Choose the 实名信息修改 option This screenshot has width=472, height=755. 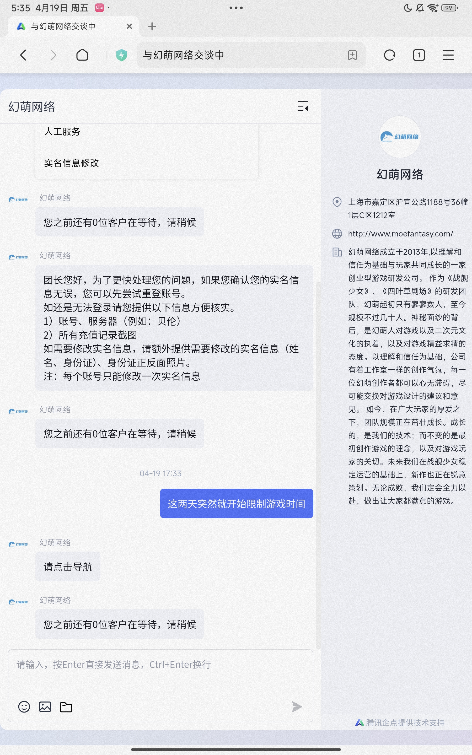tap(72, 163)
